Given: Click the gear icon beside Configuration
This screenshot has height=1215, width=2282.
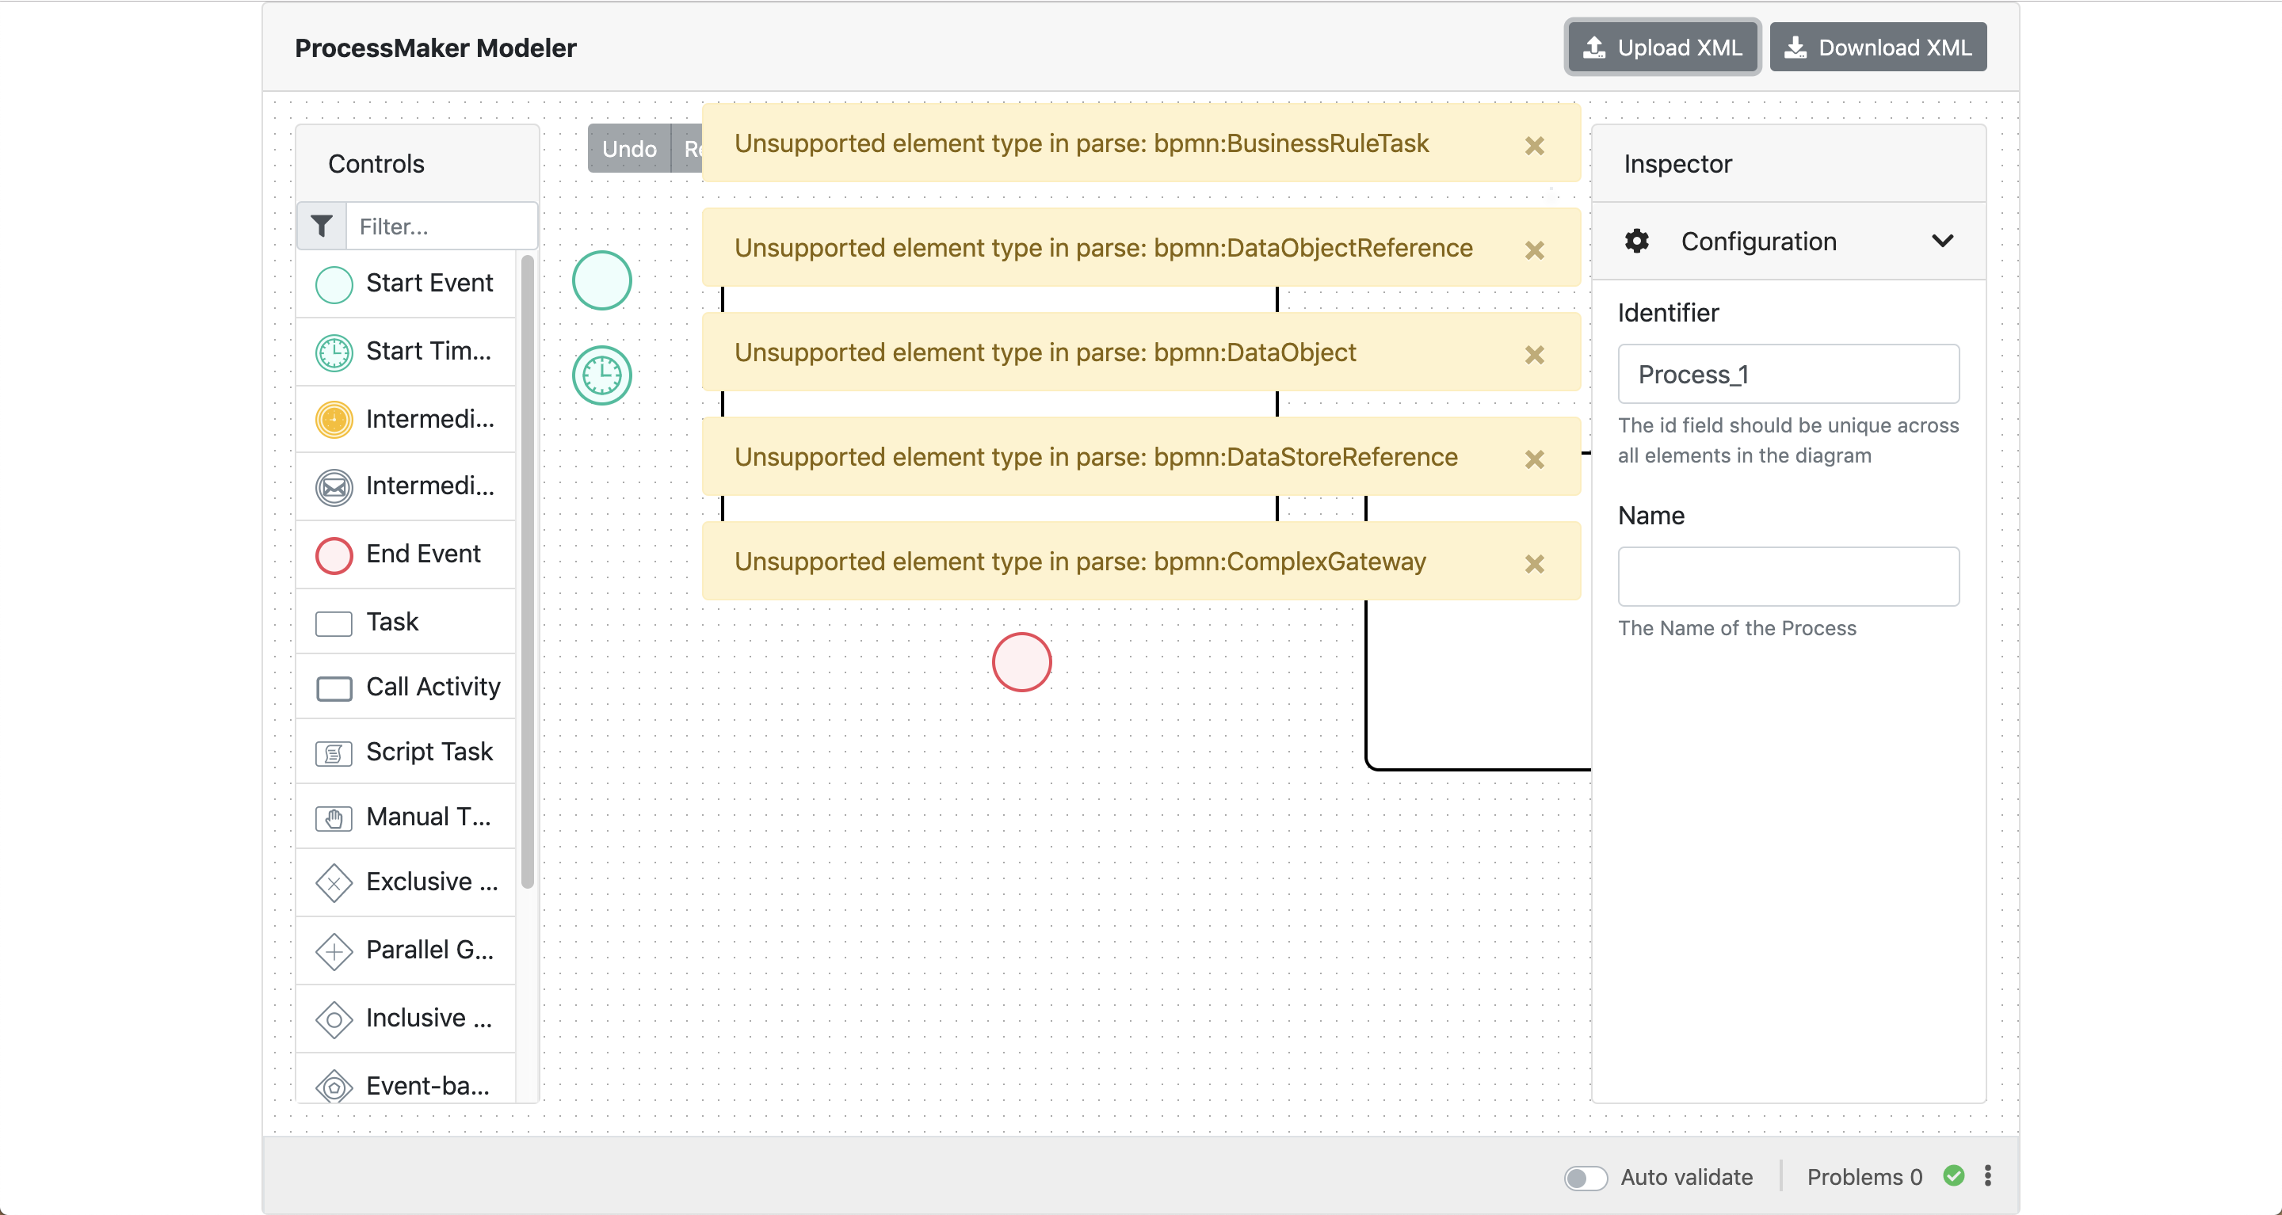Looking at the screenshot, I should pyautogui.click(x=1635, y=240).
